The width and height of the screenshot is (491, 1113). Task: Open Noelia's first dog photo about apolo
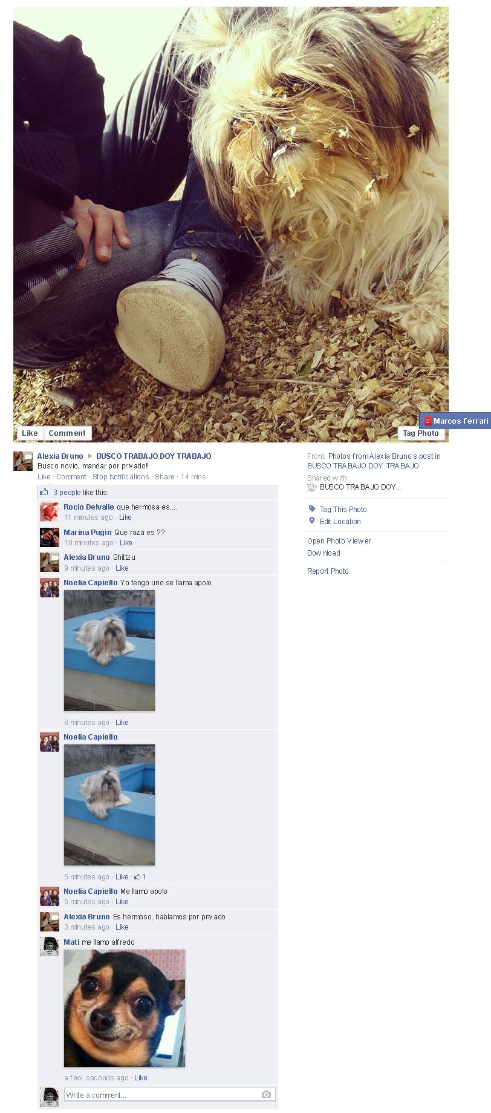pos(109,651)
